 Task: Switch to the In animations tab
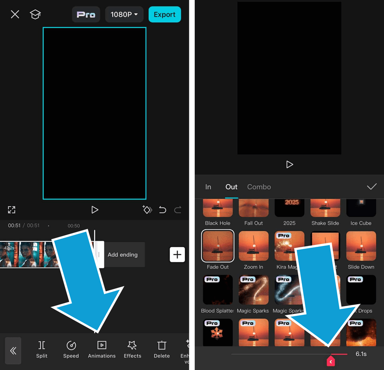pos(208,187)
